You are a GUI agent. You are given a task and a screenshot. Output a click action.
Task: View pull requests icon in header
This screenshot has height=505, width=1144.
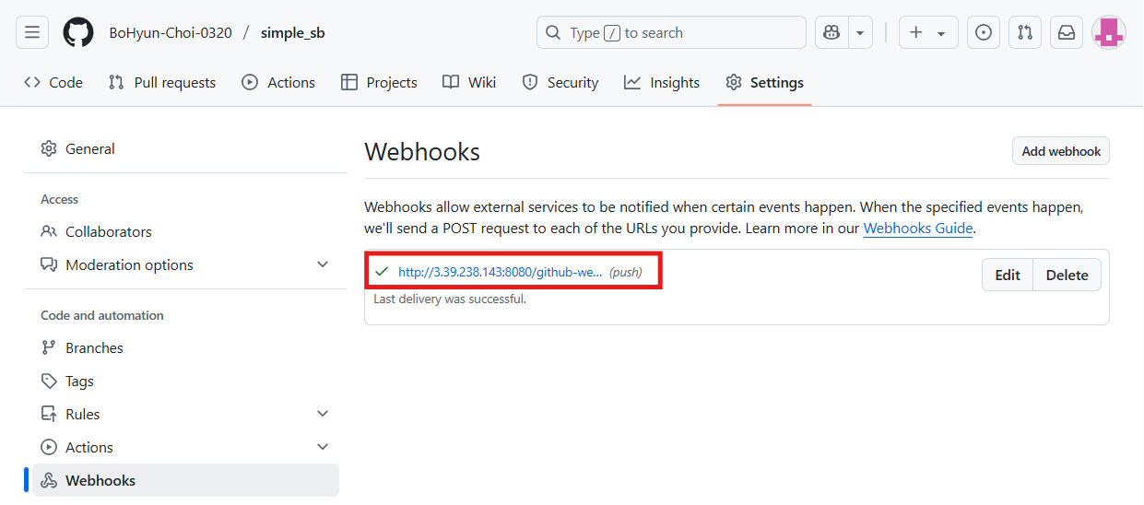[x=1025, y=32]
